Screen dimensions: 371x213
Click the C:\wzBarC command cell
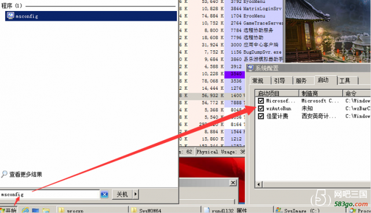358,108
